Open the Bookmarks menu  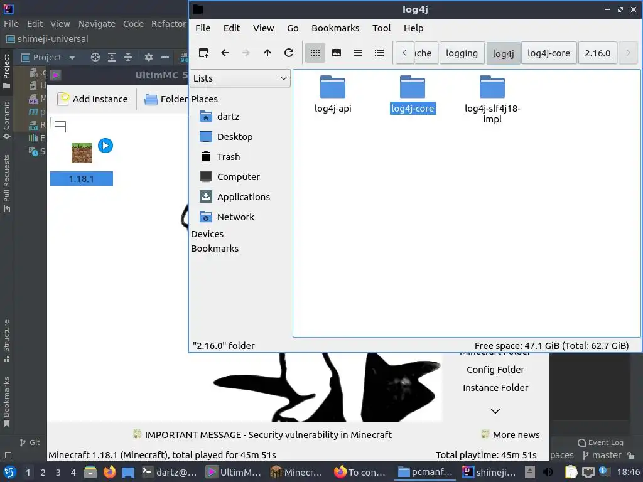(335, 28)
